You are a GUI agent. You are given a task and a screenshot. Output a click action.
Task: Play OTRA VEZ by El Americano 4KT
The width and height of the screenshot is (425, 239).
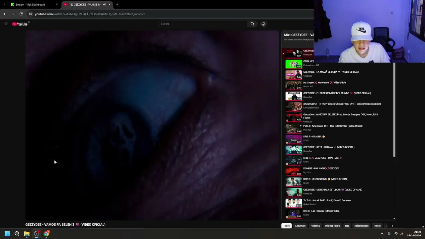click(x=294, y=64)
